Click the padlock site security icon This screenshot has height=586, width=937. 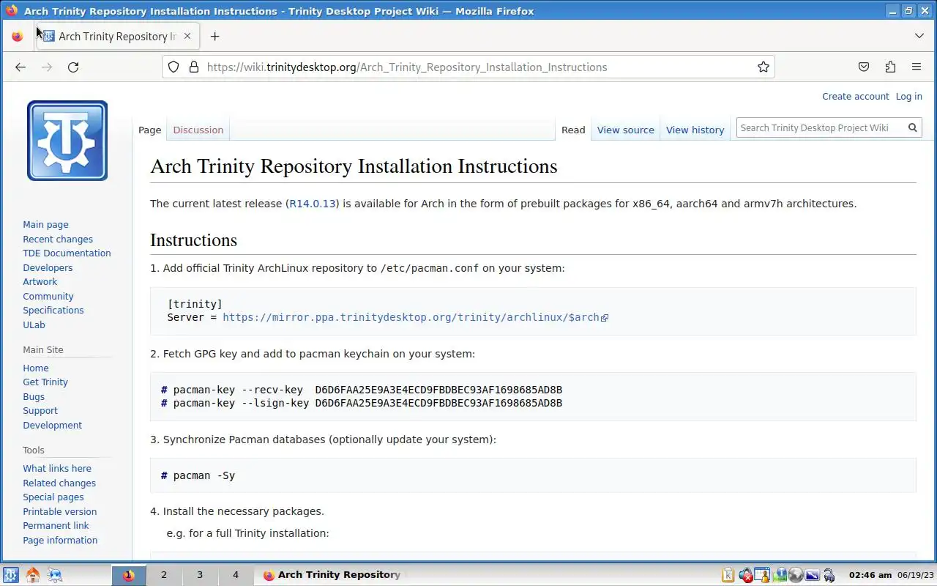194,67
